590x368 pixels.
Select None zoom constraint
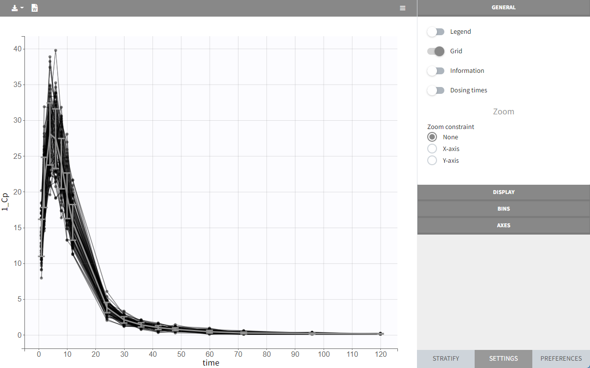click(432, 137)
